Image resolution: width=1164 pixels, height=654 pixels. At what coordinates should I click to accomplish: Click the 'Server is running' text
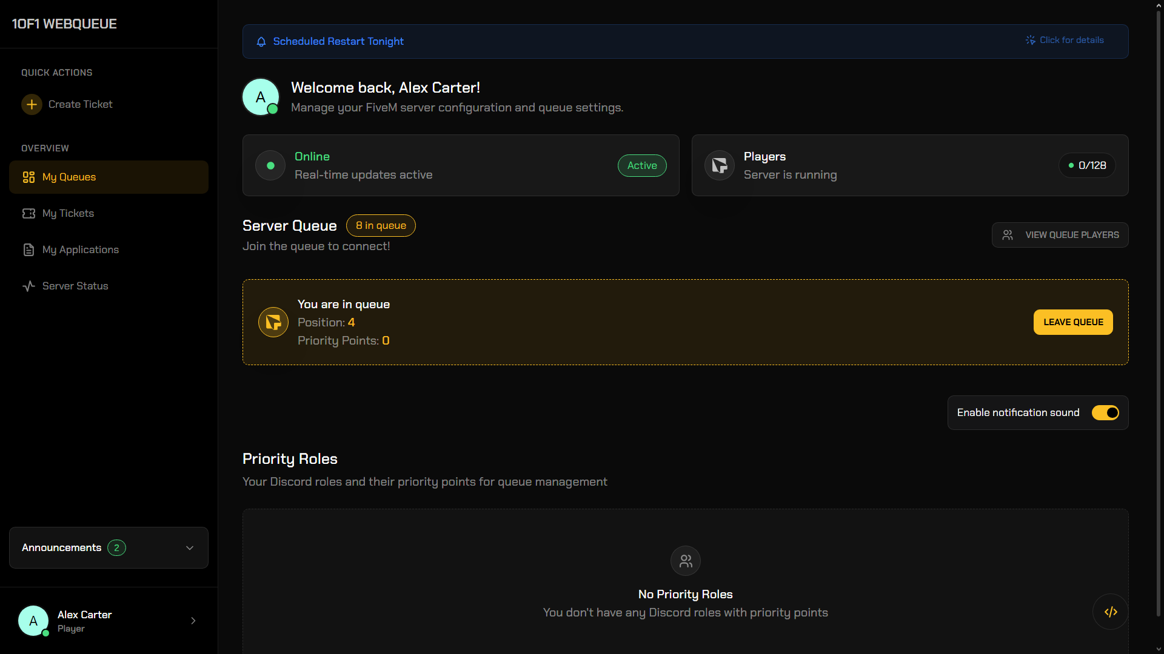790,174
